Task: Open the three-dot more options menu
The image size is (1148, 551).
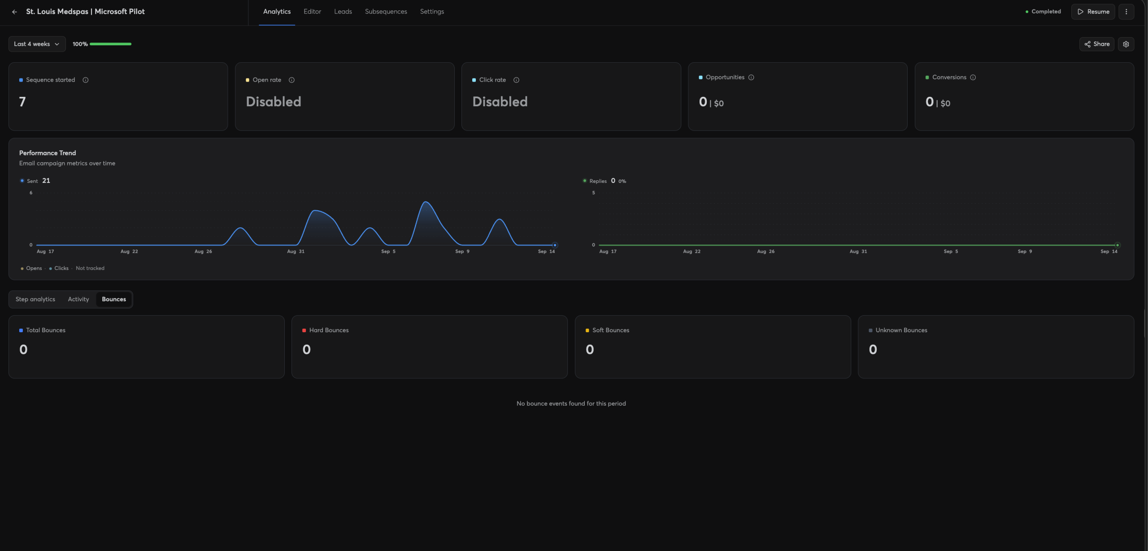Action: (x=1126, y=12)
